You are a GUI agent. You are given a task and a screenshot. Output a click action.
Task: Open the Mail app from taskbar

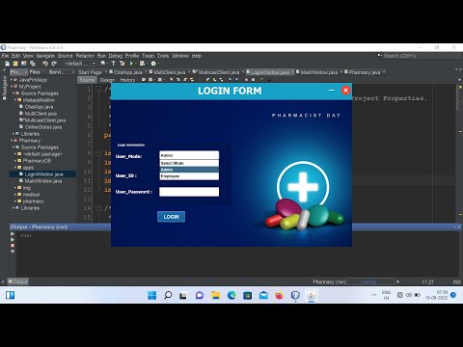pyautogui.click(x=263, y=295)
